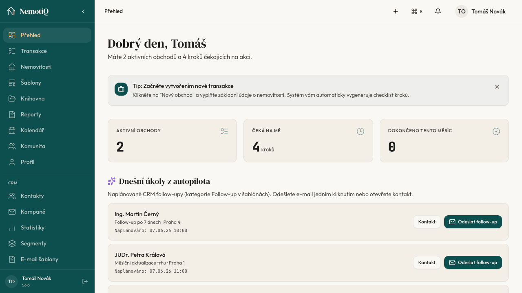
Task: Click the Kalendář calendar icon
Action: click(x=12, y=130)
